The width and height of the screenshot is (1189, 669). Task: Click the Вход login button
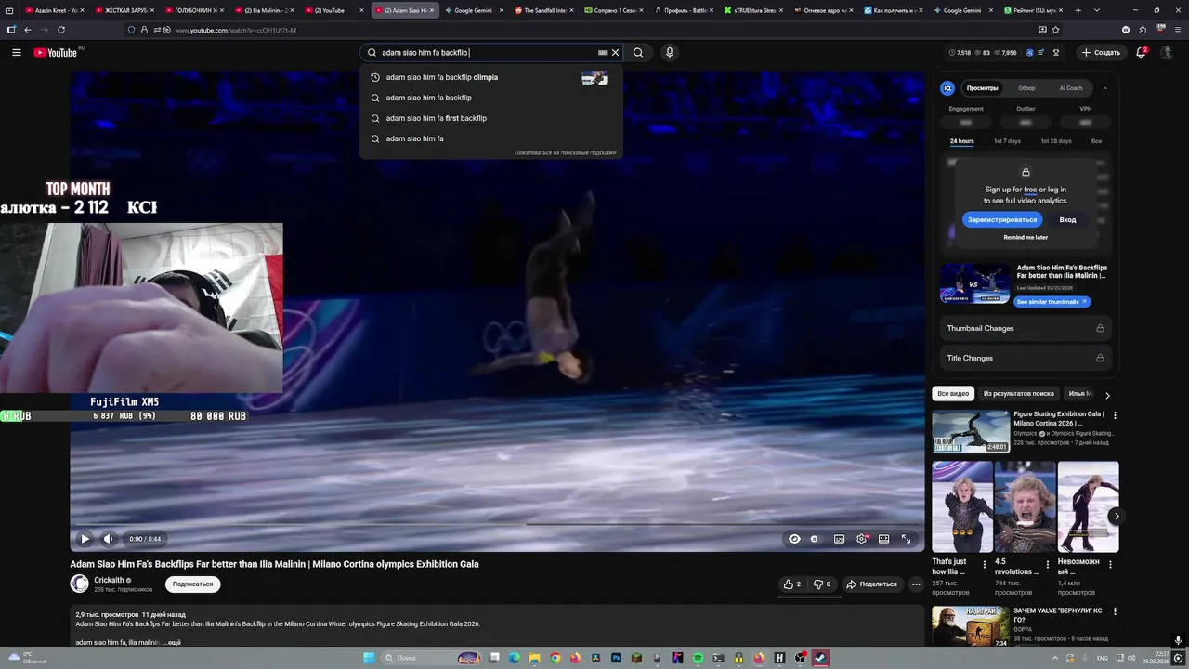(x=1067, y=220)
